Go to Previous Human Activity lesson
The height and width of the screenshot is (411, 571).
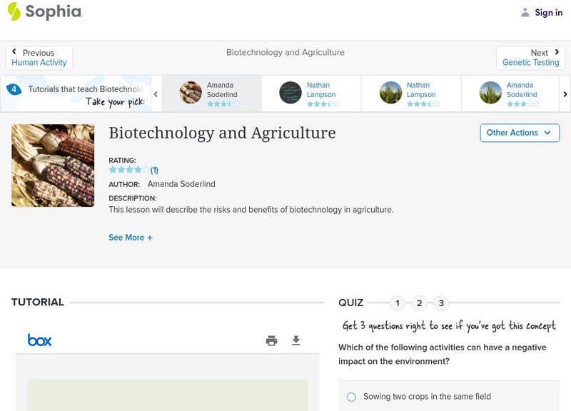[x=38, y=57]
